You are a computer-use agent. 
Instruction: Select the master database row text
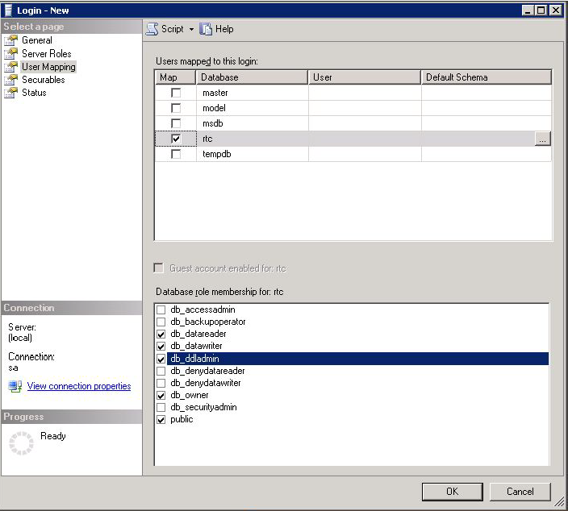coord(215,93)
